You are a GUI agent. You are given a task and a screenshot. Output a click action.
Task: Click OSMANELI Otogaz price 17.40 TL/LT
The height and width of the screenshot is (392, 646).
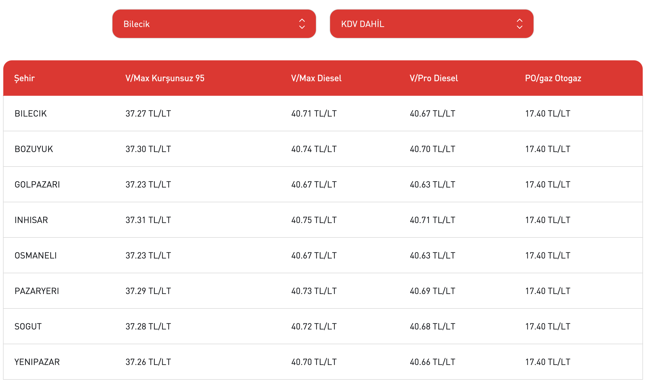pos(548,256)
